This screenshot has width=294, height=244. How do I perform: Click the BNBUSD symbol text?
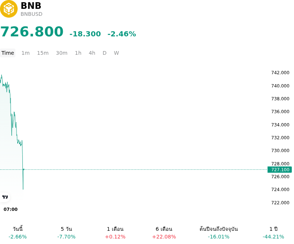[x=32, y=14]
